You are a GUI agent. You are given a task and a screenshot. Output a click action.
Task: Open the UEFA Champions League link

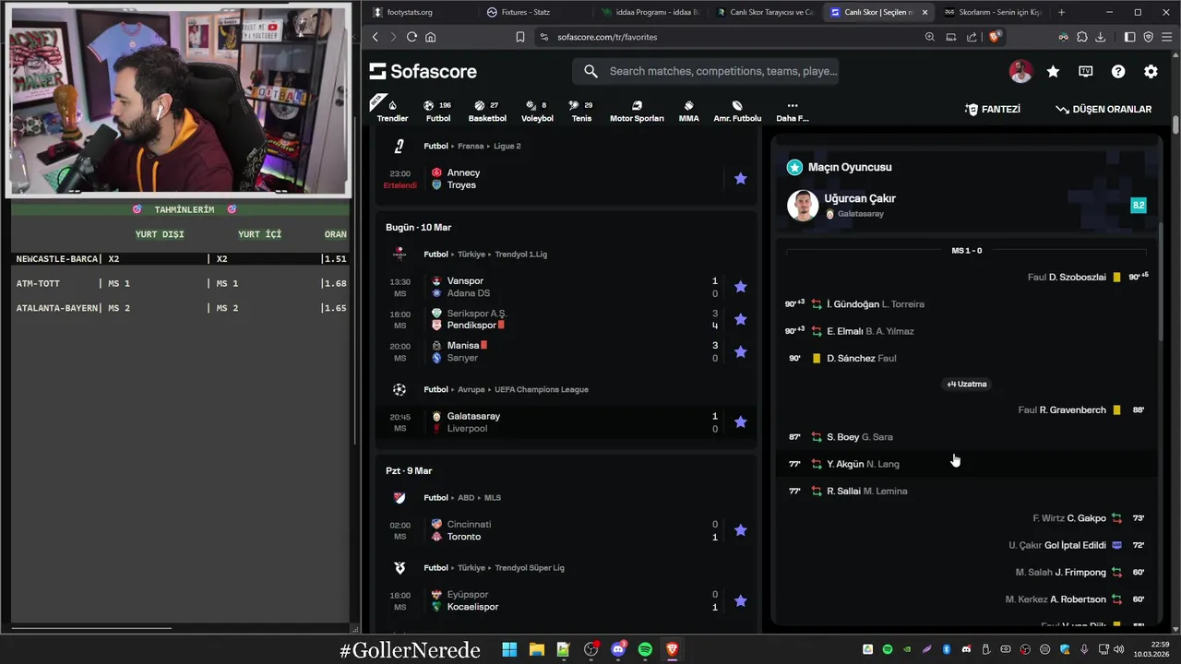542,389
